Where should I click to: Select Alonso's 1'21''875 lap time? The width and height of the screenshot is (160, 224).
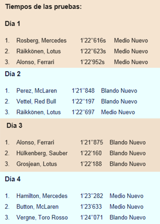pyautogui.click(x=91, y=142)
